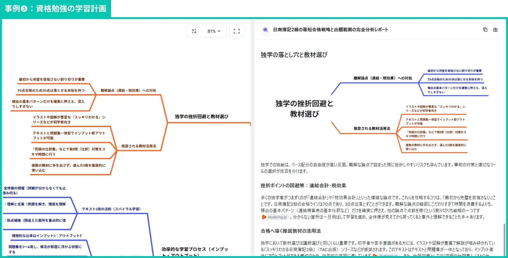Click the 挫折ポイントの回避策 subheading
Screen dimensions: 508x258
click(303, 186)
